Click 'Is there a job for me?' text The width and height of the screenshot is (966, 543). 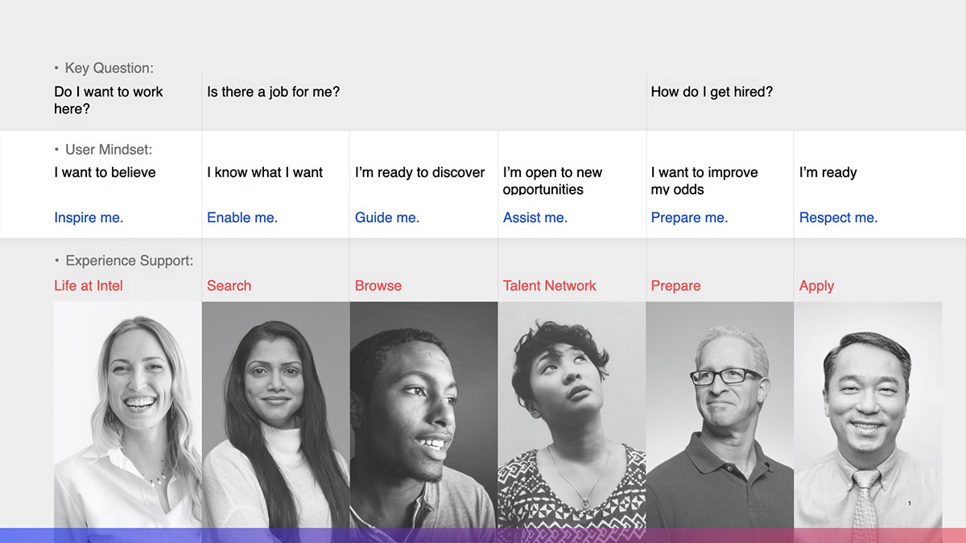click(274, 92)
